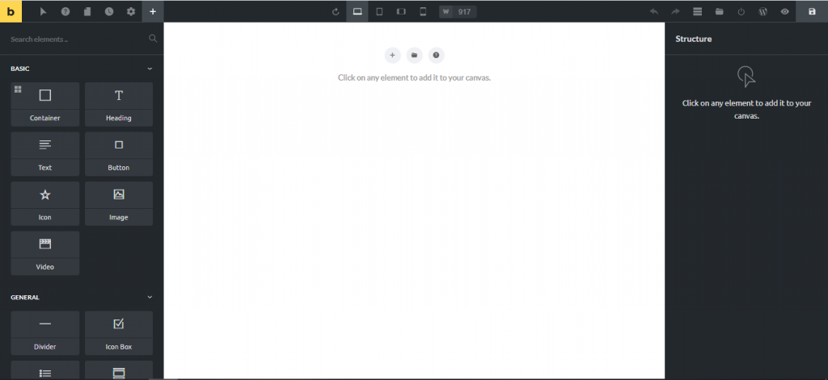
Task: Add a Video element
Action: [45, 253]
